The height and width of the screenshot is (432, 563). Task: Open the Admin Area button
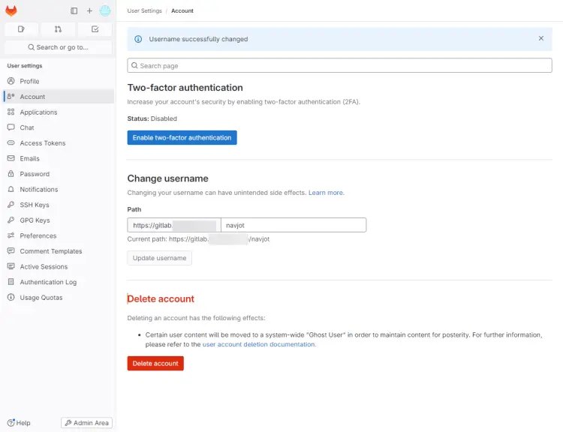pyautogui.click(x=87, y=423)
